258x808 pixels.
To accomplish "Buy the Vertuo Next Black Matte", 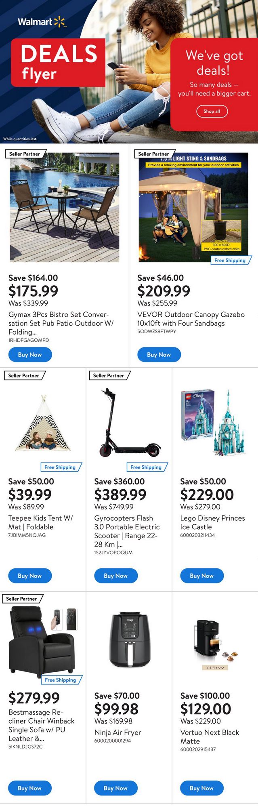I will coord(201,788).
